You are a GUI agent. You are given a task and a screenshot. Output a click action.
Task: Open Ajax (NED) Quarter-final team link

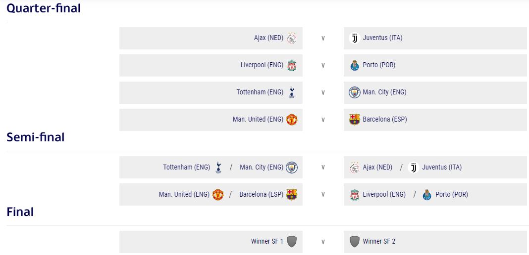(268, 38)
